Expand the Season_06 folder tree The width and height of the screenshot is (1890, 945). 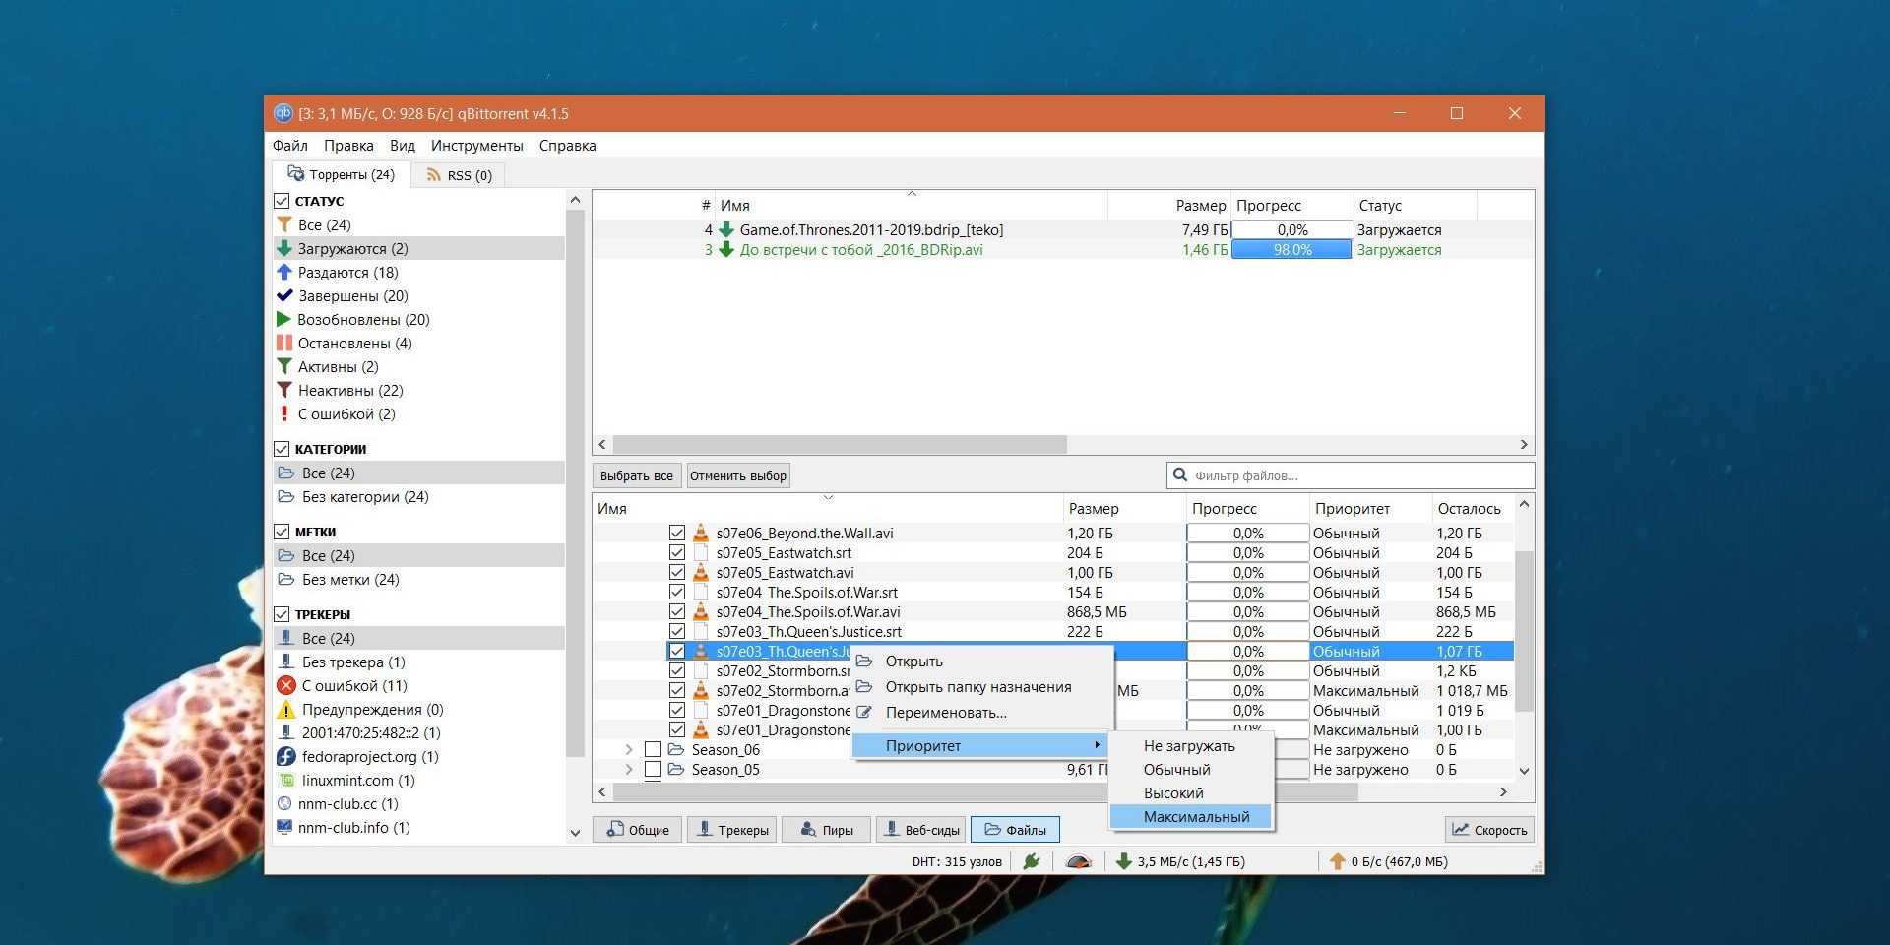click(629, 750)
